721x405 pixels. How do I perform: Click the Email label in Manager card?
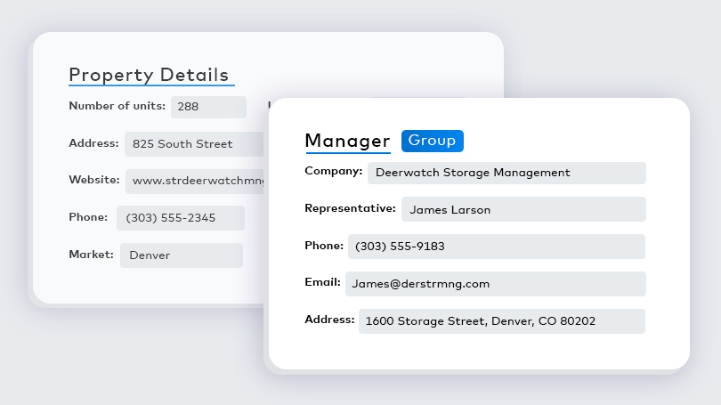click(x=322, y=282)
